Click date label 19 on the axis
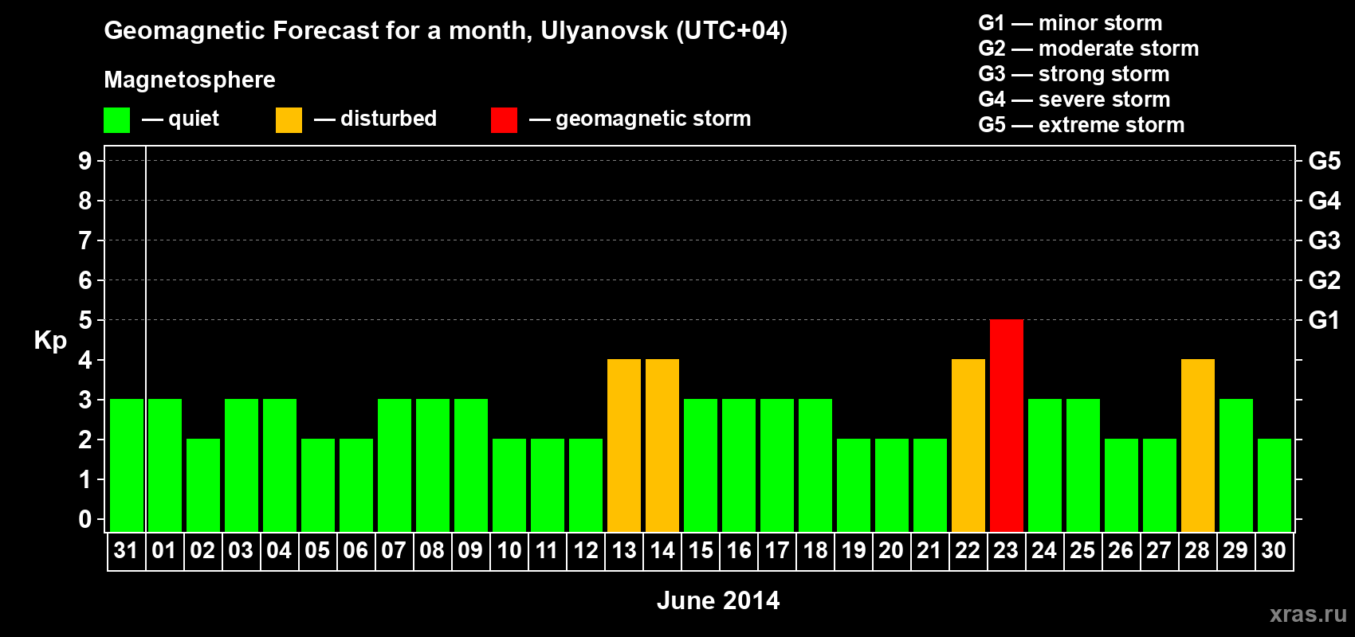 tap(854, 550)
